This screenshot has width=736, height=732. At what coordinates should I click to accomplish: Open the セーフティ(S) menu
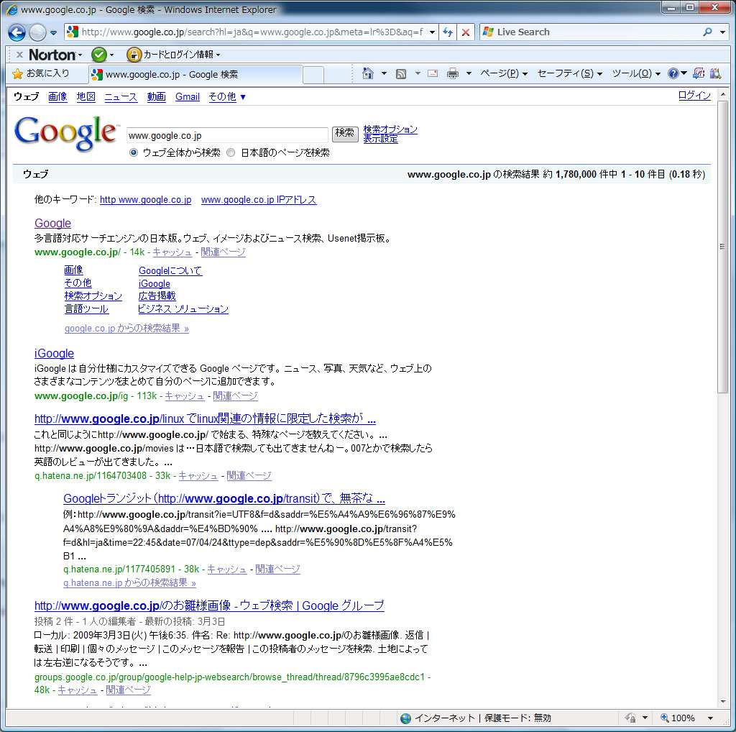(569, 74)
